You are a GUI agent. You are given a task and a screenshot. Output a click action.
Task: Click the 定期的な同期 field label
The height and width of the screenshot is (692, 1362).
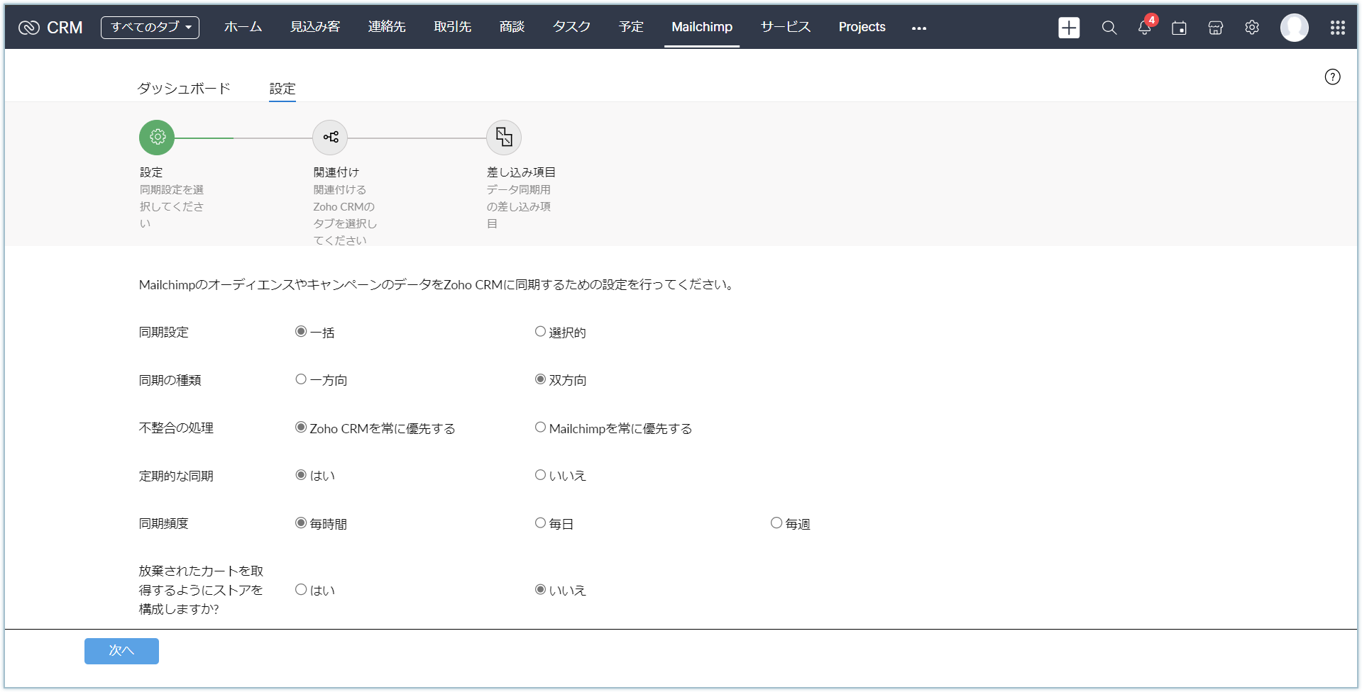coord(176,476)
